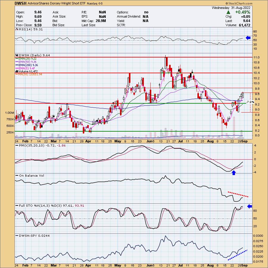Click the SCTR label
This screenshot has height=268, width=268.
(x=121, y=25)
